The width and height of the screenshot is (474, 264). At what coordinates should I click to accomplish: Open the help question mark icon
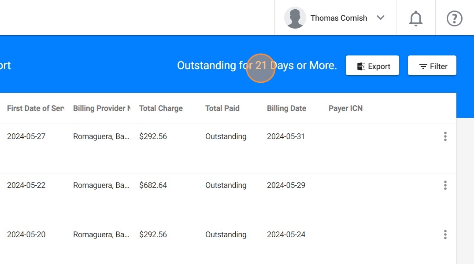point(454,18)
